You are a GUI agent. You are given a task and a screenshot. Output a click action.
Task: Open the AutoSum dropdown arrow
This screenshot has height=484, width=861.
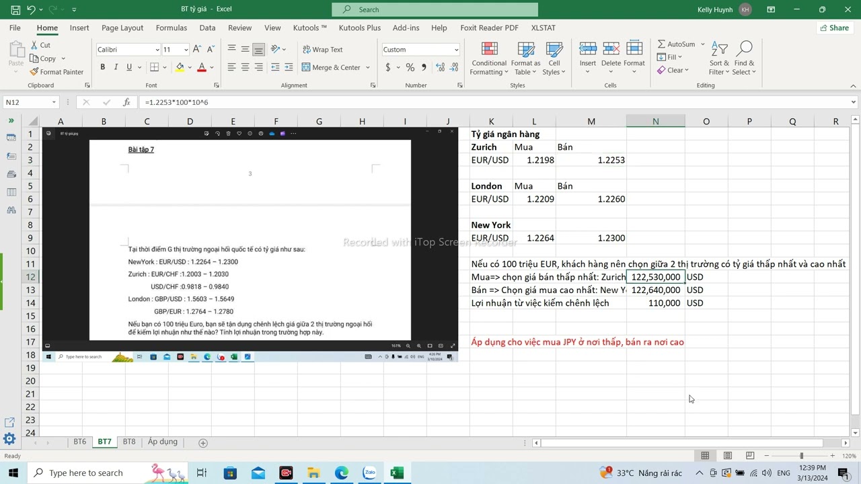703,44
